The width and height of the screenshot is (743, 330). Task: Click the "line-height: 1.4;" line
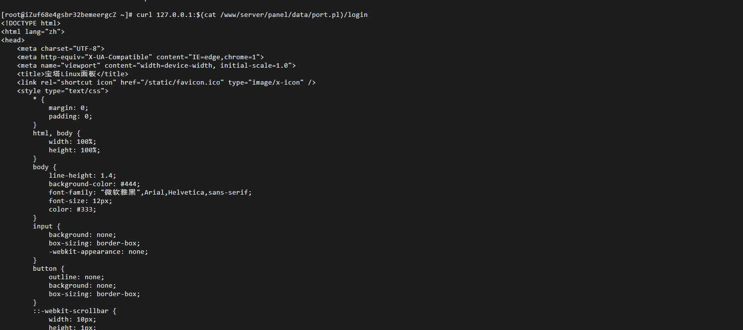[x=82, y=175]
